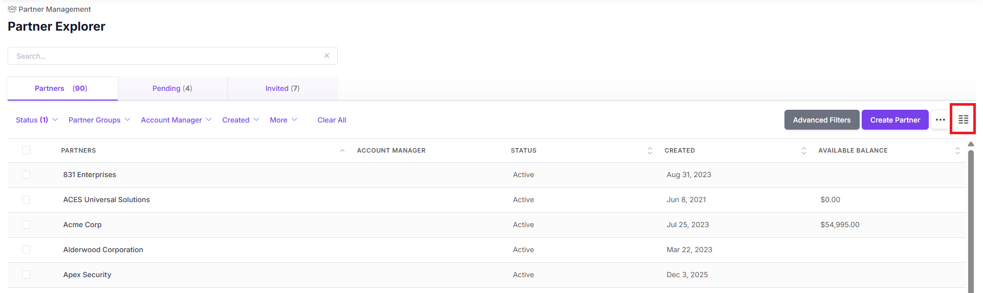Switch to the Partners (90) tab
Image resolution: width=983 pixels, height=293 pixels.
point(62,88)
